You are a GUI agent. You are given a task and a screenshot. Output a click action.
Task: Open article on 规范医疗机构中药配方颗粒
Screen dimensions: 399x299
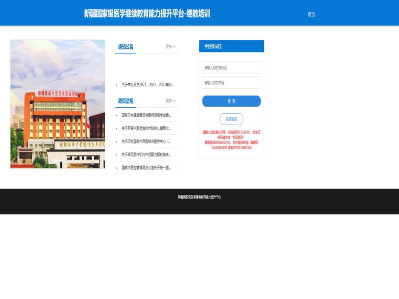146,154
